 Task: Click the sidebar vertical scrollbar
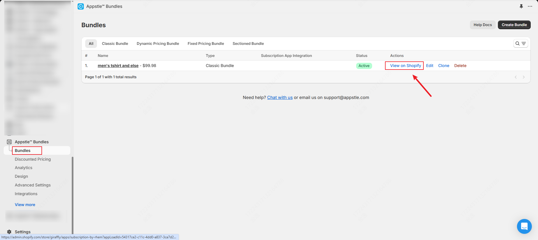coord(73,195)
